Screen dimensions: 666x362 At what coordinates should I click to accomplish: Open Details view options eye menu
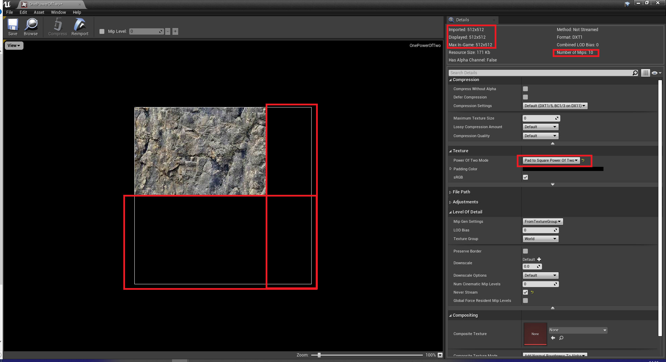656,73
